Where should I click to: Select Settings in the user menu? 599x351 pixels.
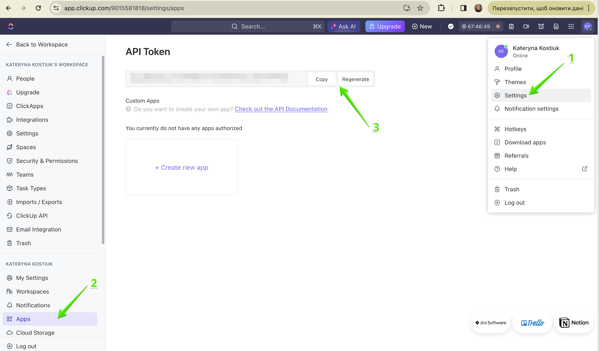pos(541,95)
